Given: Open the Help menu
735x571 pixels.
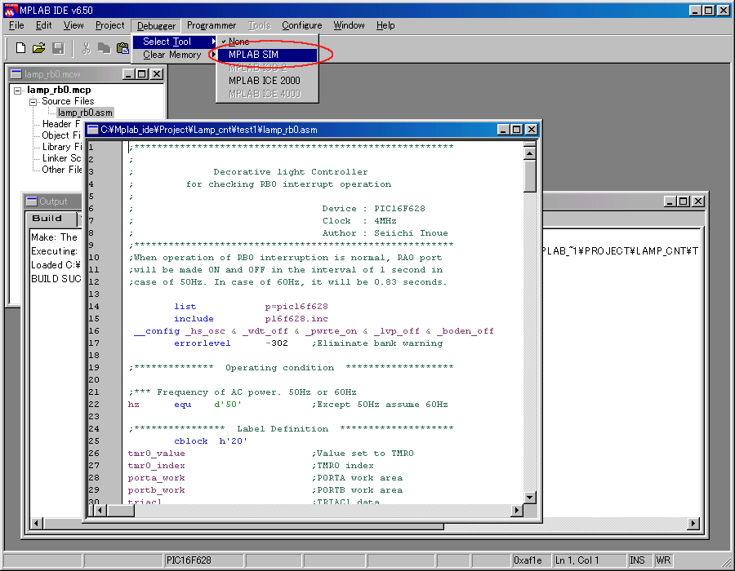Looking at the screenshot, I should (385, 25).
